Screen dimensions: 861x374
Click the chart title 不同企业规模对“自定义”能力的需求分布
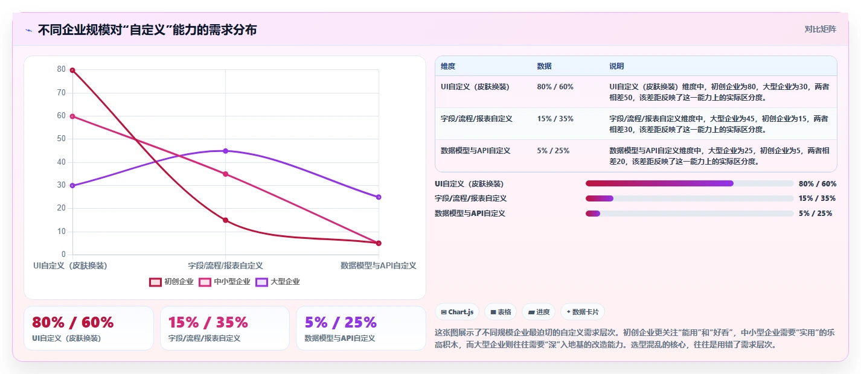point(147,30)
